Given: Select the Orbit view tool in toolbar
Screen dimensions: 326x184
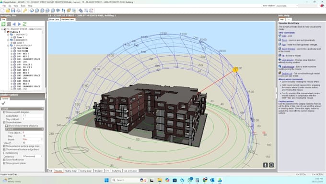Looking at the screenshot, I should (x=32, y=11).
